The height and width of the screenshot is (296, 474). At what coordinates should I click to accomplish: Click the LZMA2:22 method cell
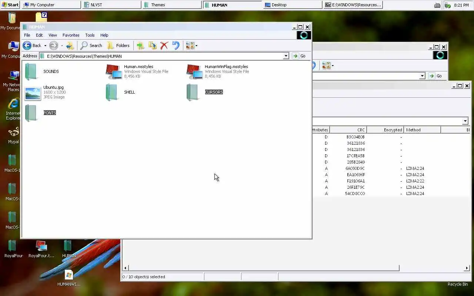(415, 181)
